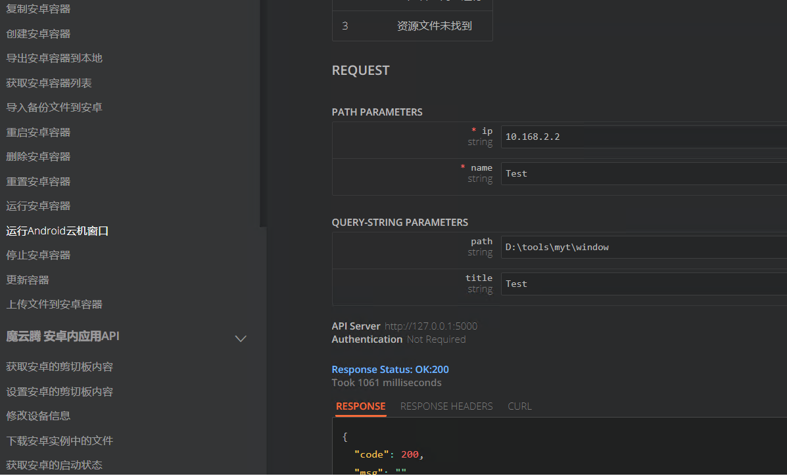Select 导出安卓容器到本地 in sidebar

[x=54, y=58]
